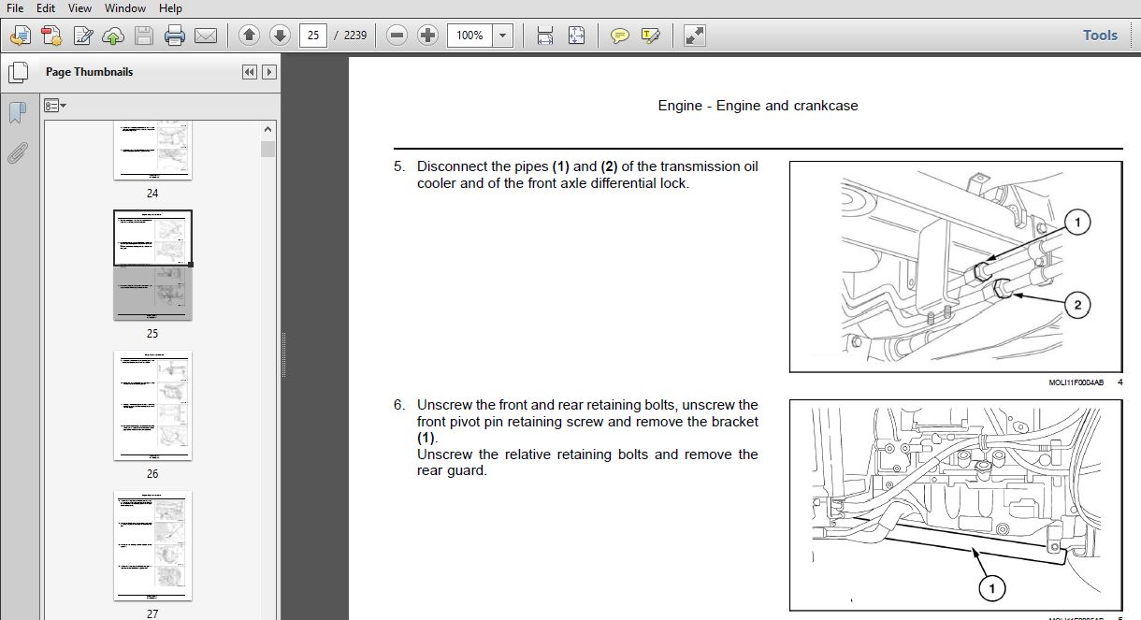Click the thumbnails panel scrollbar thumb

268,150
